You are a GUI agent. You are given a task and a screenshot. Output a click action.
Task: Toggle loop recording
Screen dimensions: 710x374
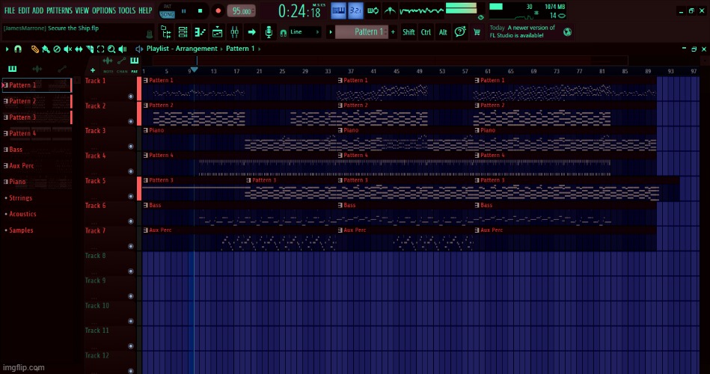(x=373, y=10)
